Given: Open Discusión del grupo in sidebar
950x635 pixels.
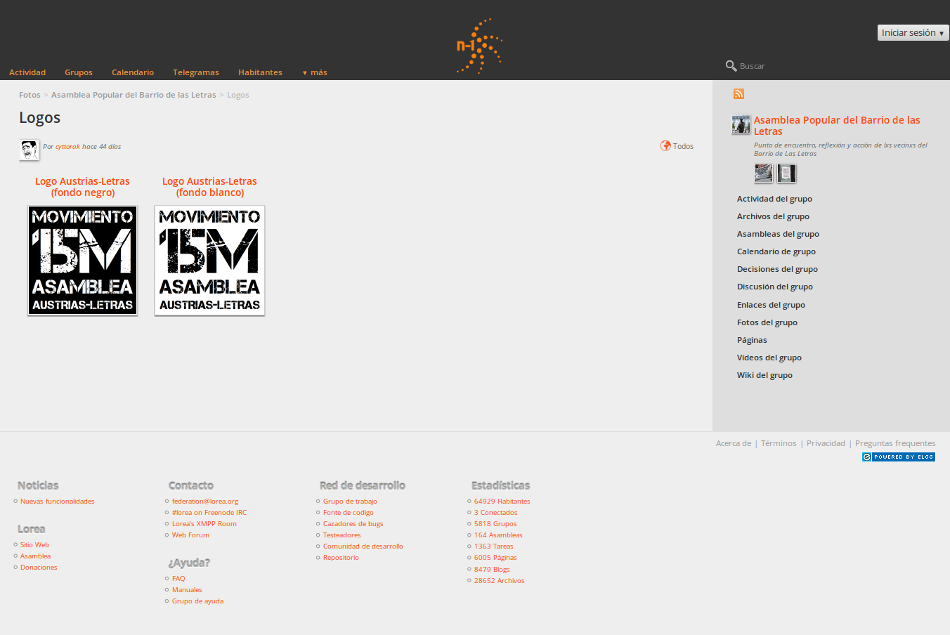Looking at the screenshot, I should 775,287.
